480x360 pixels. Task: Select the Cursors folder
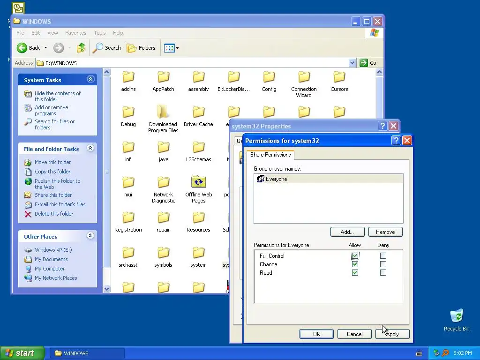coord(339,82)
